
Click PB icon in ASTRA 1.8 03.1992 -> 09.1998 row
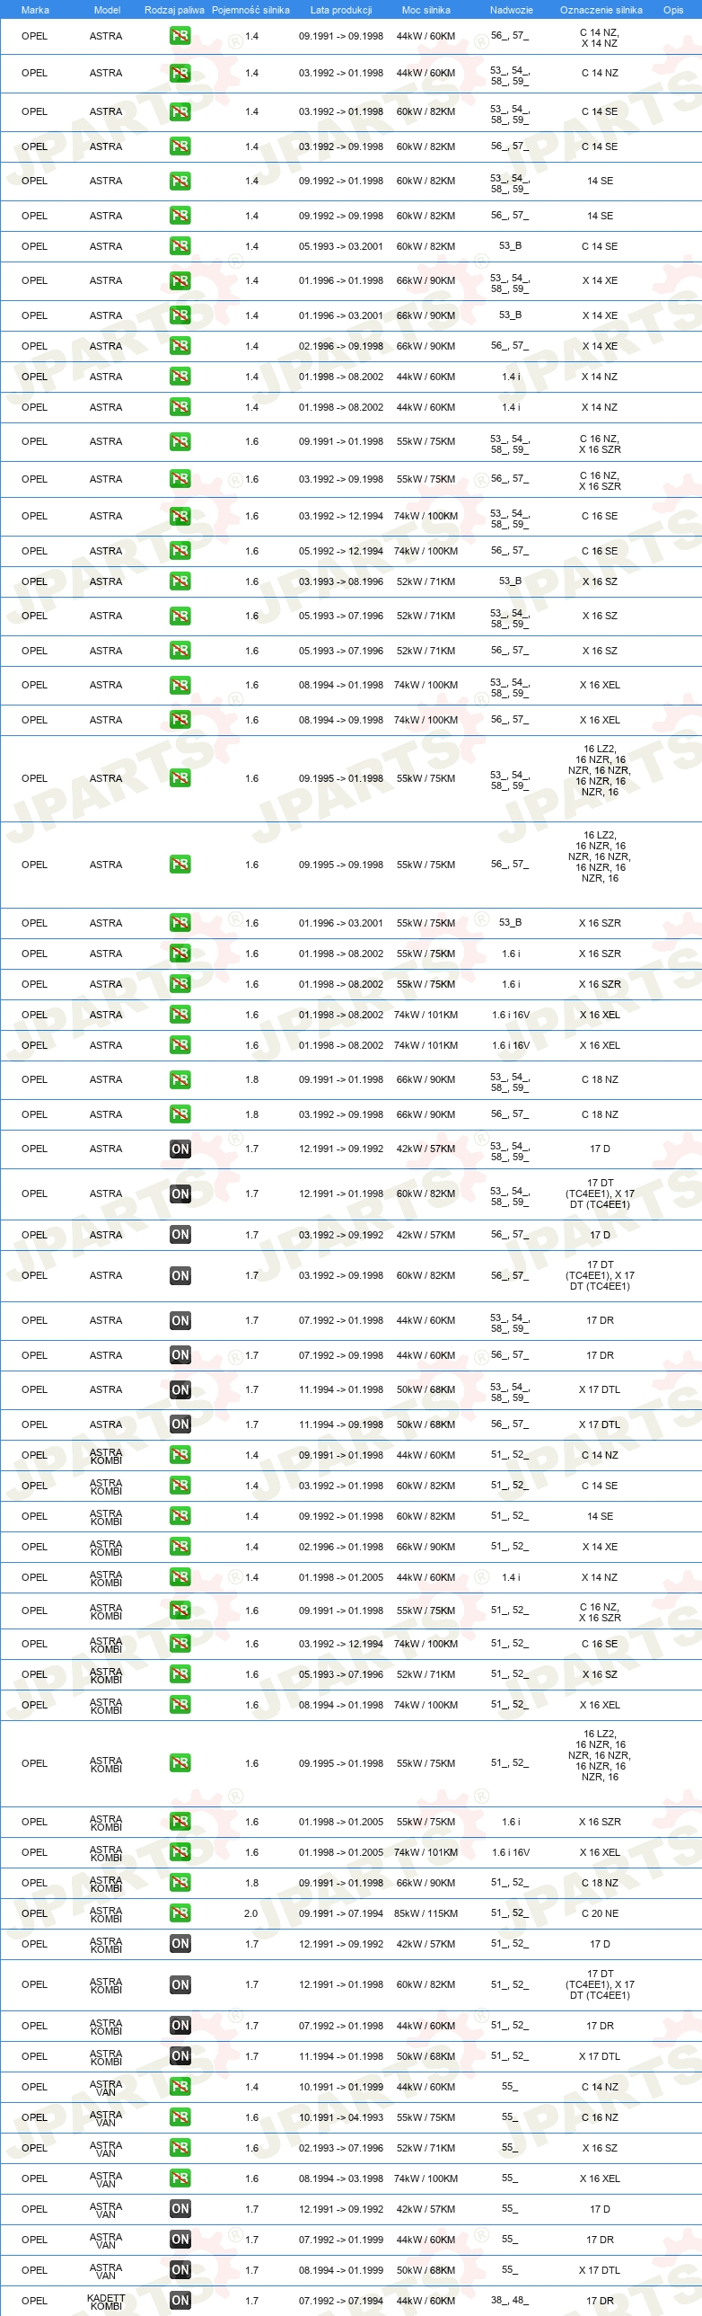click(180, 1114)
